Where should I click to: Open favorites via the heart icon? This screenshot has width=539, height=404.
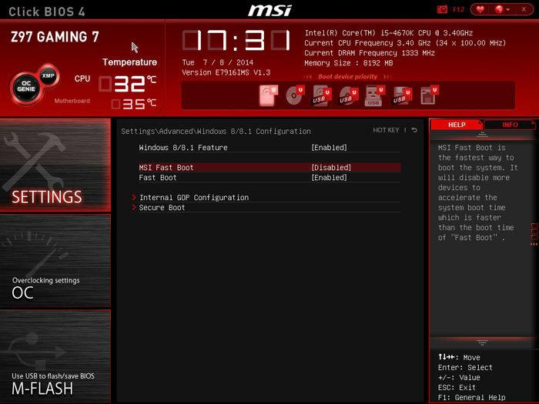tap(480, 9)
